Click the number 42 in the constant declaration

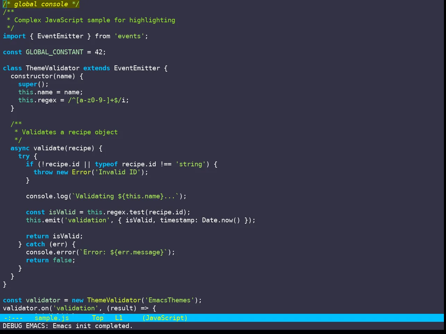(x=99, y=52)
